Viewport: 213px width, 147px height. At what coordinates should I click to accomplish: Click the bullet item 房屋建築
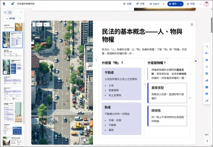(x=114, y=90)
